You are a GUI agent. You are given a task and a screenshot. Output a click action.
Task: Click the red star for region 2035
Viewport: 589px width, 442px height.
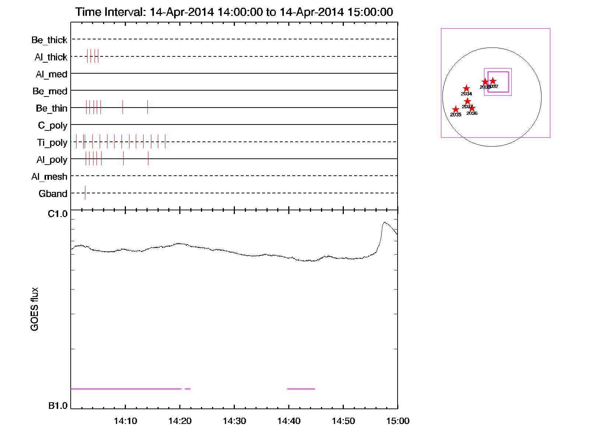tap(456, 109)
